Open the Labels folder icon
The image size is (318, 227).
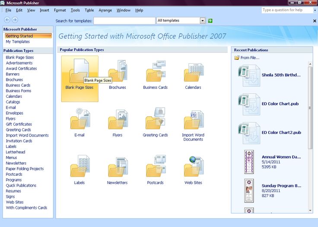pos(80,166)
